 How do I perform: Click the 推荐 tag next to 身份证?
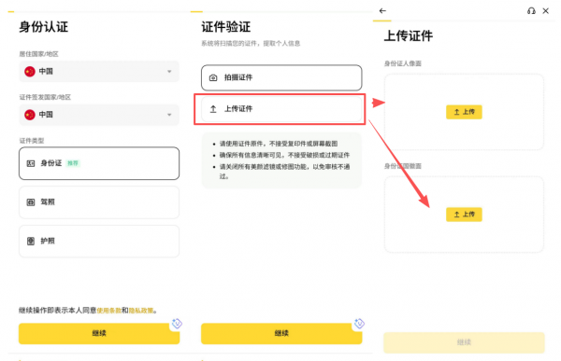(x=73, y=163)
